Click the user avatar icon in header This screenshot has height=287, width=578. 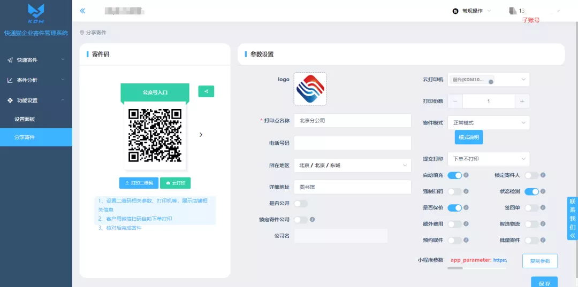tap(513, 11)
